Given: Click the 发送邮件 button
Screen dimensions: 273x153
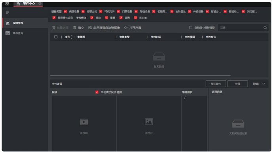Looking at the screenshot, I should pyautogui.click(x=216, y=84).
